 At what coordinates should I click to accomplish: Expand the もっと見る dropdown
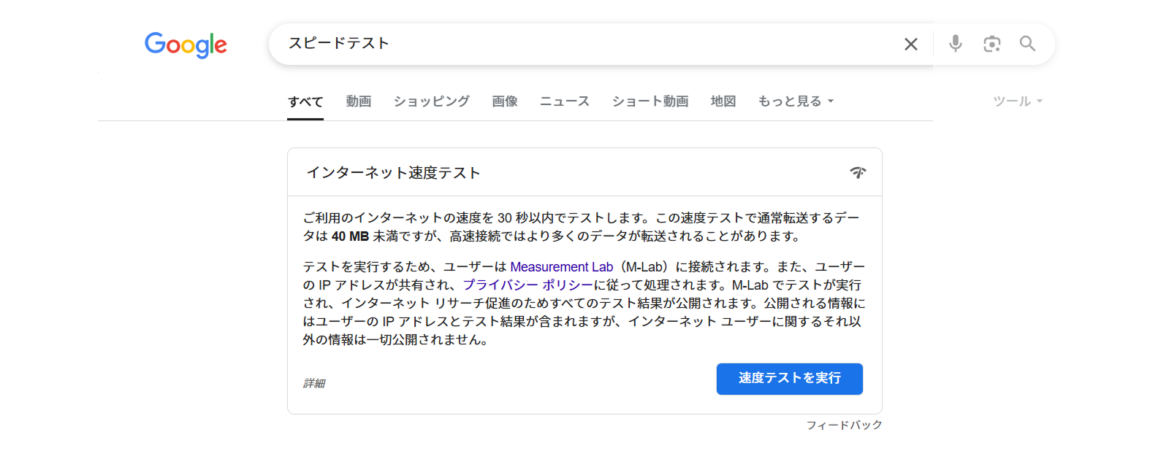(796, 101)
